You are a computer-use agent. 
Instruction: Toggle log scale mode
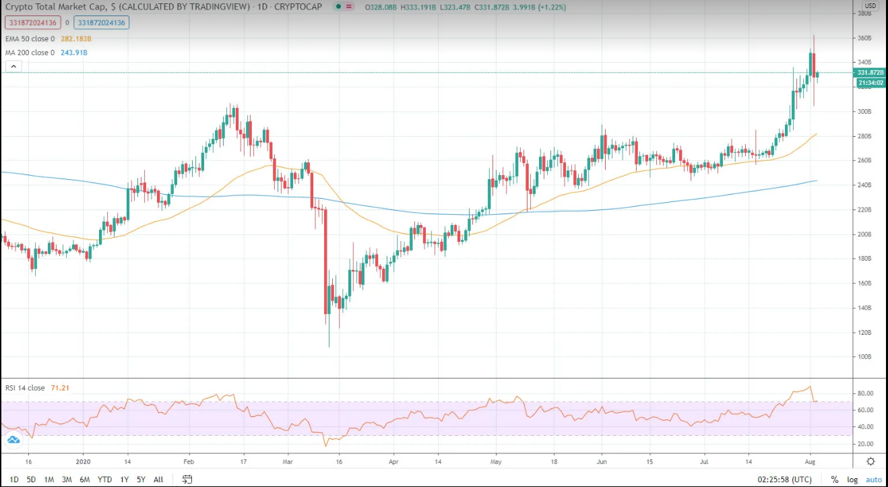point(852,480)
